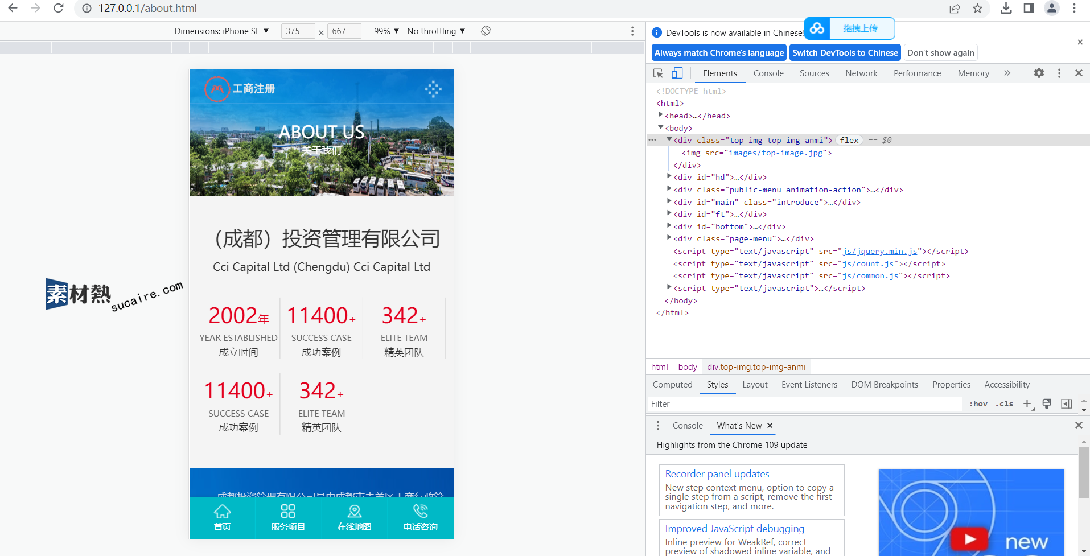The height and width of the screenshot is (556, 1090).
Task: Open device toolbar more options menu
Action: pyautogui.click(x=632, y=31)
